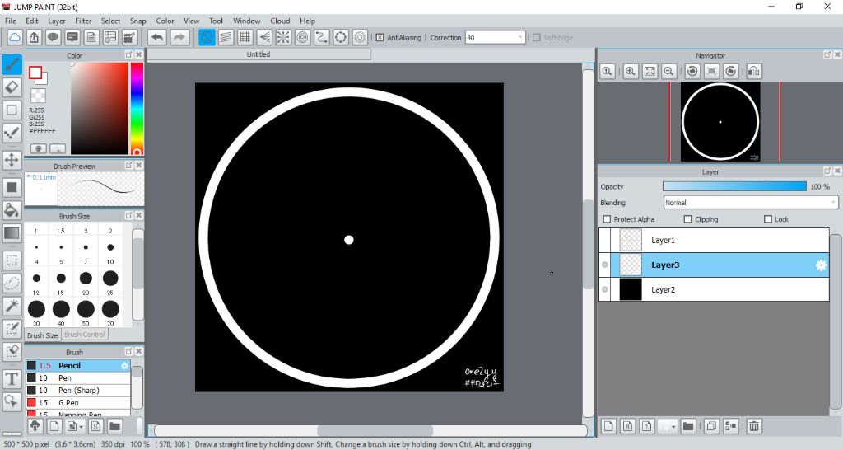Turn snap off with the blue circle icon
The width and height of the screenshot is (843, 450).
tap(207, 37)
